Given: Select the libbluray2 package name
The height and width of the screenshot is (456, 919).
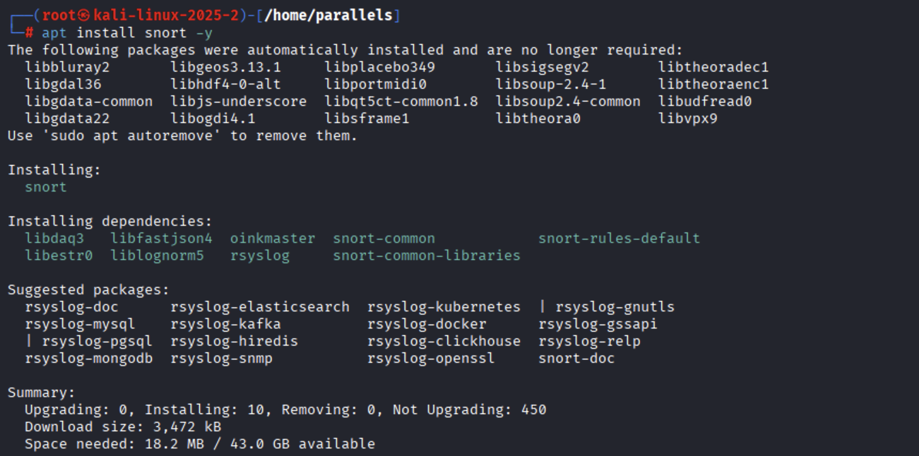Looking at the screenshot, I should point(67,67).
